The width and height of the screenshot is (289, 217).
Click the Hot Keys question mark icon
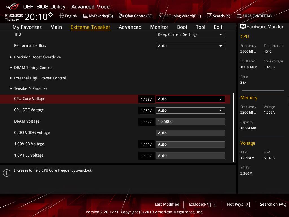tap(247, 205)
